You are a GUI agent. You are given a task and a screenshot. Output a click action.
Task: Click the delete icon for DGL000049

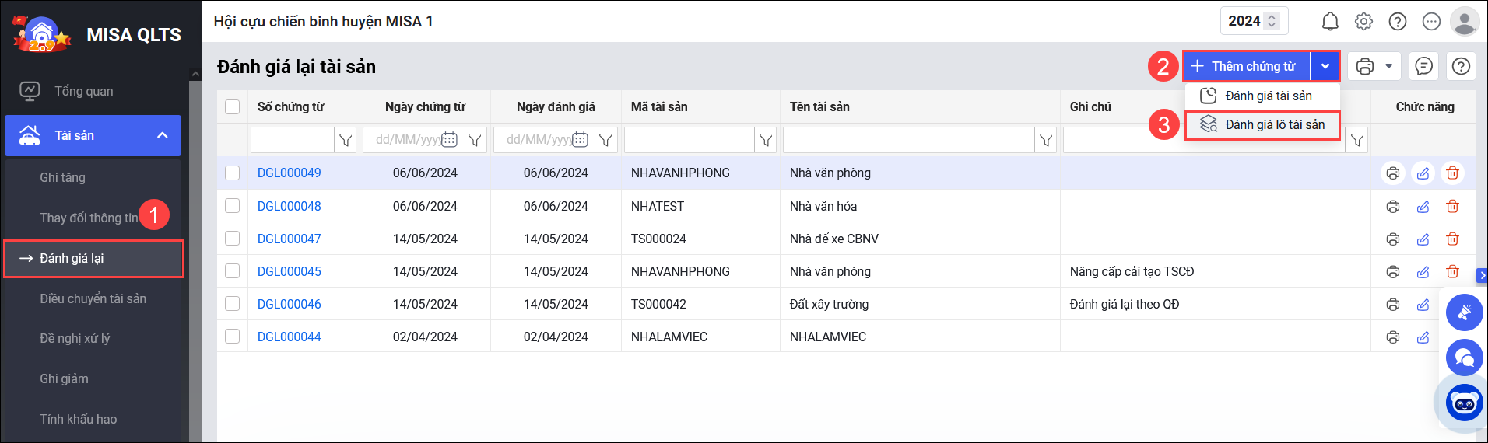tap(1452, 173)
